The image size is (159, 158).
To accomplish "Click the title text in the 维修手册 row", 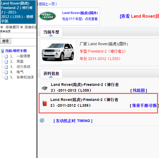I will 84,103.
